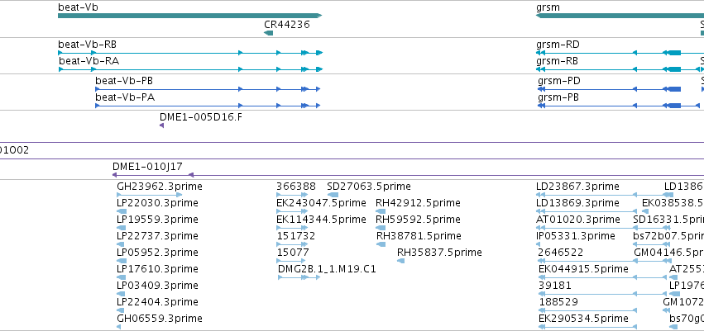The height and width of the screenshot is (331, 704).
Task: Select the grsm gene bar
Action: (x=620, y=16)
